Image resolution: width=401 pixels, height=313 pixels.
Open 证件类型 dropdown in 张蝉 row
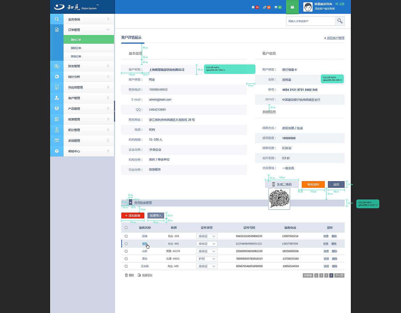207,236
